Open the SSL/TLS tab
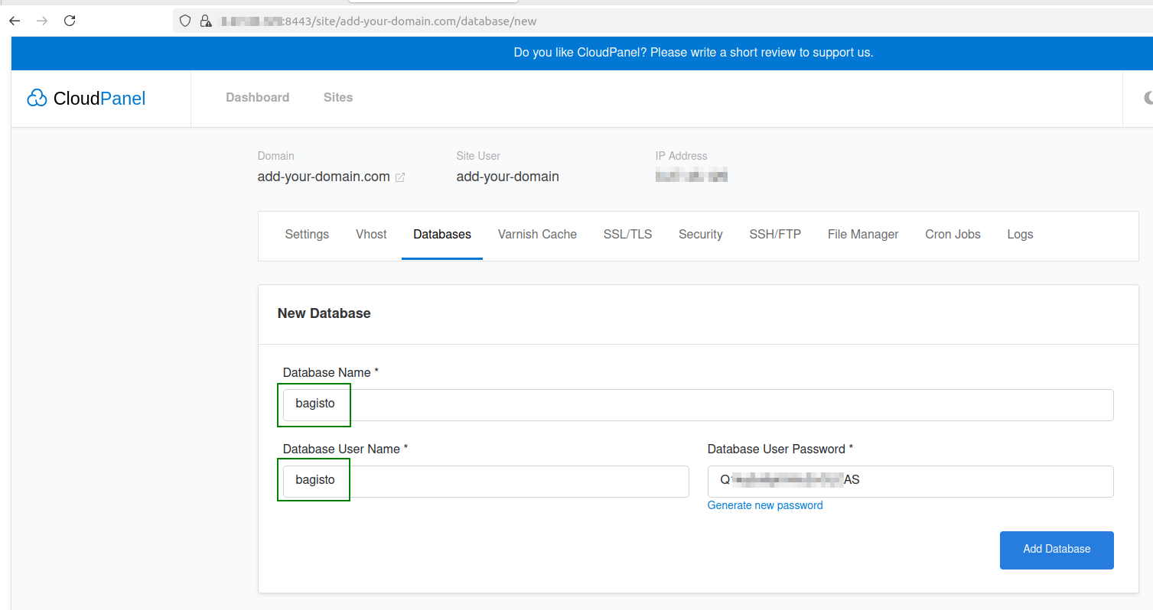 tap(627, 235)
